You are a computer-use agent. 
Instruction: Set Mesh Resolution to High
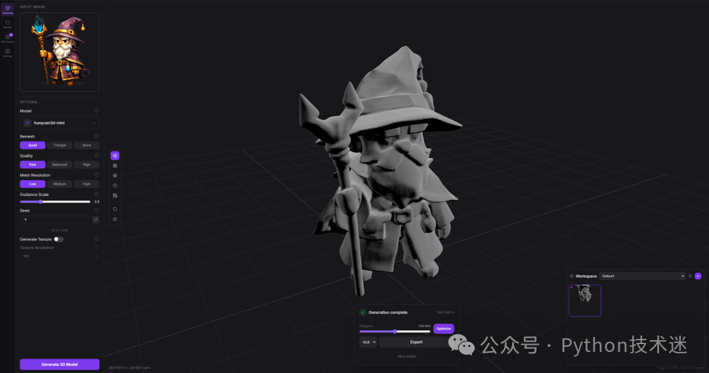pyautogui.click(x=87, y=184)
